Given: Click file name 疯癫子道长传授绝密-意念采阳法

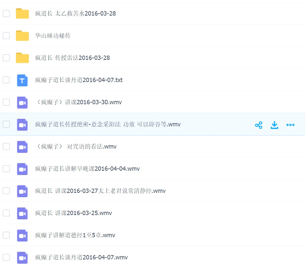Looking at the screenshot, I should pyautogui.click(x=108, y=124).
